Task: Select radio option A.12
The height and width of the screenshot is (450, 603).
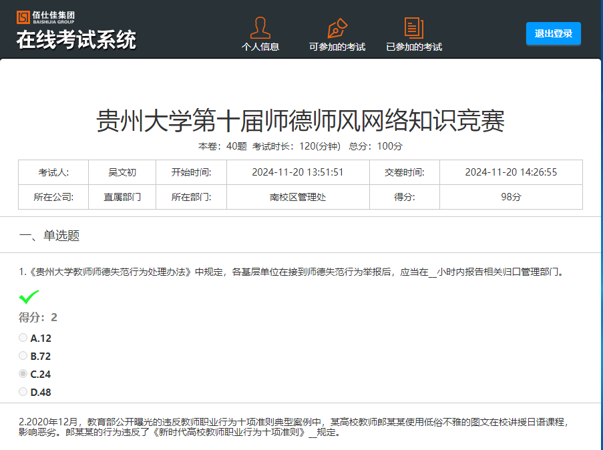Action: (x=23, y=338)
